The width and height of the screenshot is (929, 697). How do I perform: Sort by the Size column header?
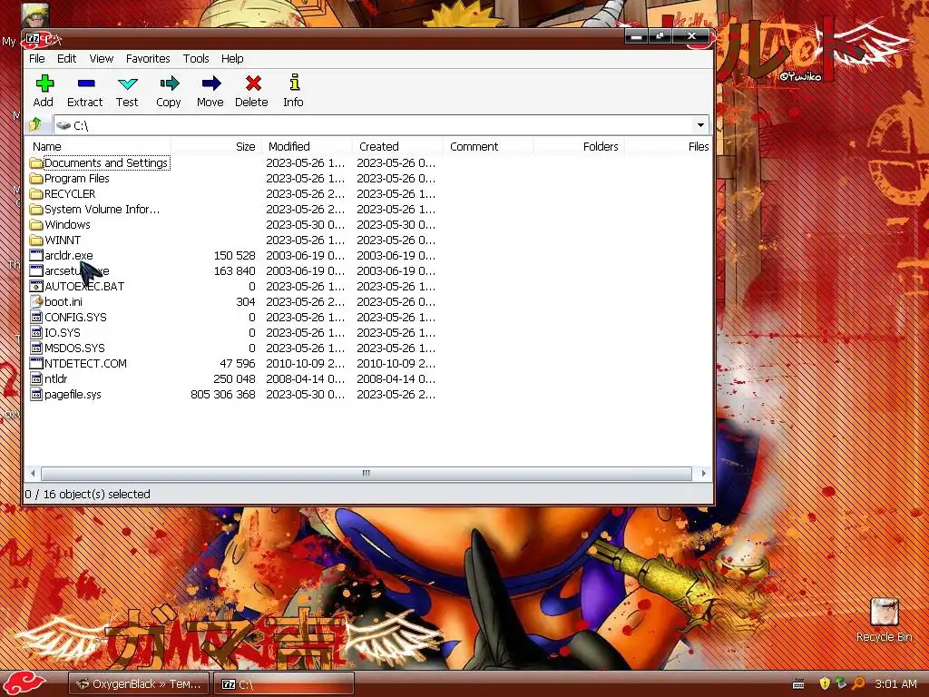pos(216,146)
